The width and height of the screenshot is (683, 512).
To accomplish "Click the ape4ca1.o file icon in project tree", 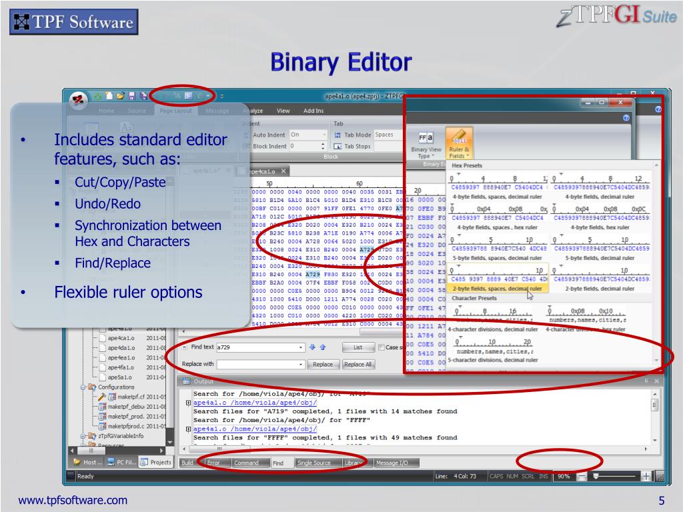I will (x=102, y=338).
